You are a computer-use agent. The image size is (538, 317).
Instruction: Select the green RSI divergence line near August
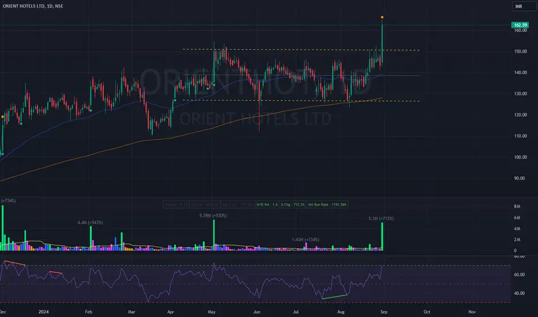pos(335,297)
